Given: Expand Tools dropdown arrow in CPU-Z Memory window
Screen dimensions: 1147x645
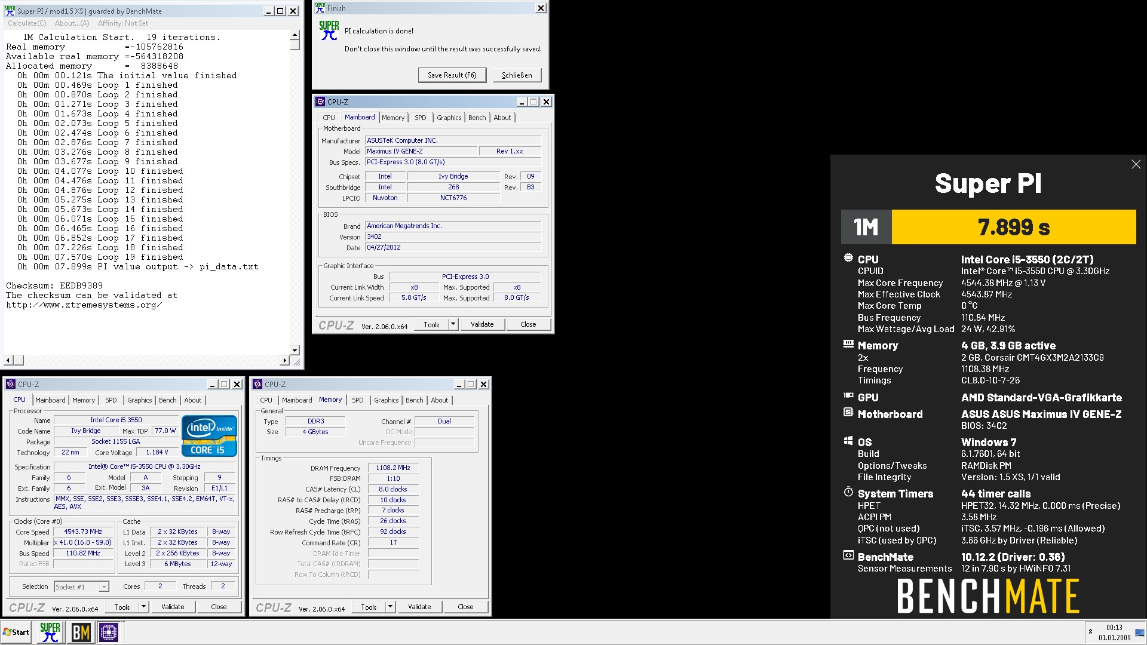Looking at the screenshot, I should pos(390,607).
